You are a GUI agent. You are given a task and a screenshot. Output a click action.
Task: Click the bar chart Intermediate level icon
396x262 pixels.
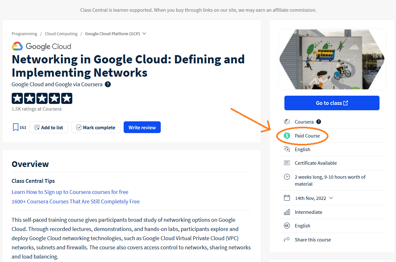[287, 212]
